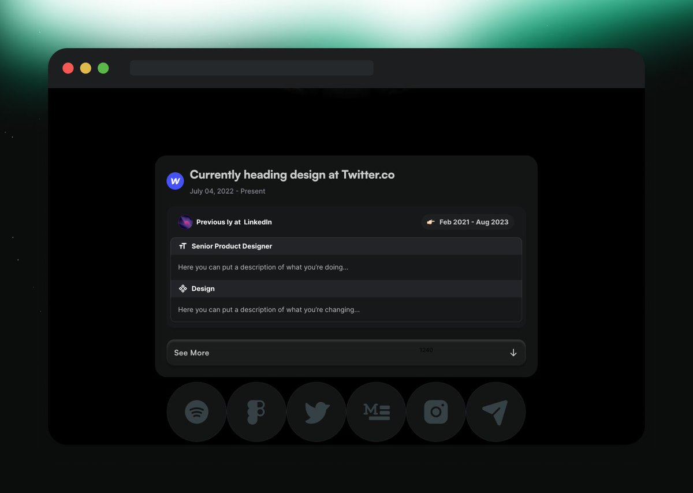Click the Feb 2021 - Aug 2023 date badge
Screen dimensions: 693x493
point(468,222)
